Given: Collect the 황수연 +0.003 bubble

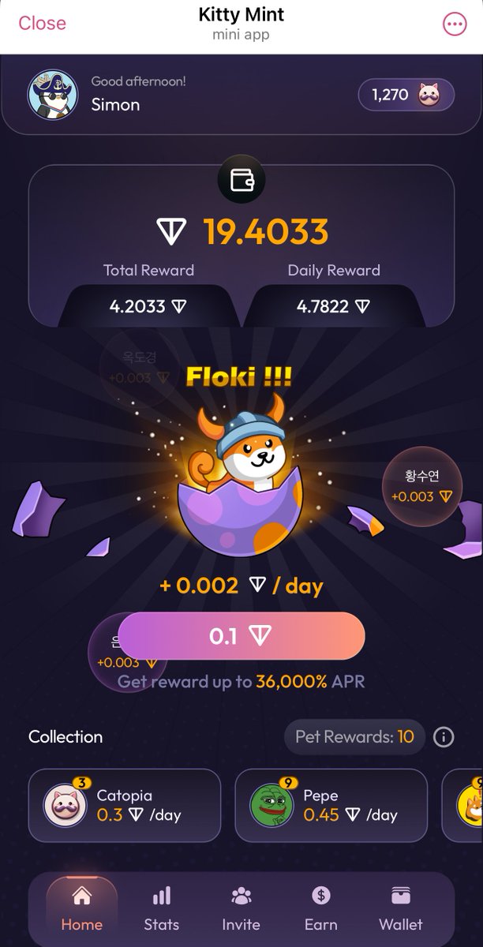Looking at the screenshot, I should [421, 485].
